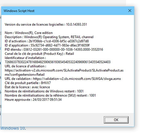This screenshot has height=133, width=141.
Task: Close the Windows Script Host dialog
Action: point(130,11)
